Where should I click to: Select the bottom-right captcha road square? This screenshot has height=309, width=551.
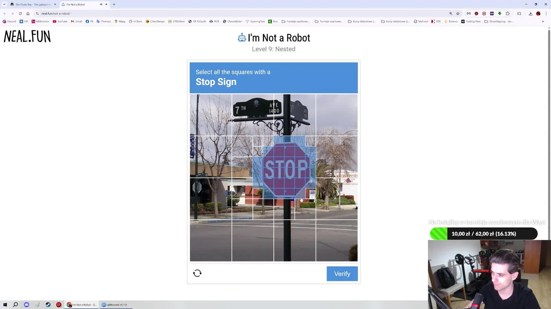[337, 241]
